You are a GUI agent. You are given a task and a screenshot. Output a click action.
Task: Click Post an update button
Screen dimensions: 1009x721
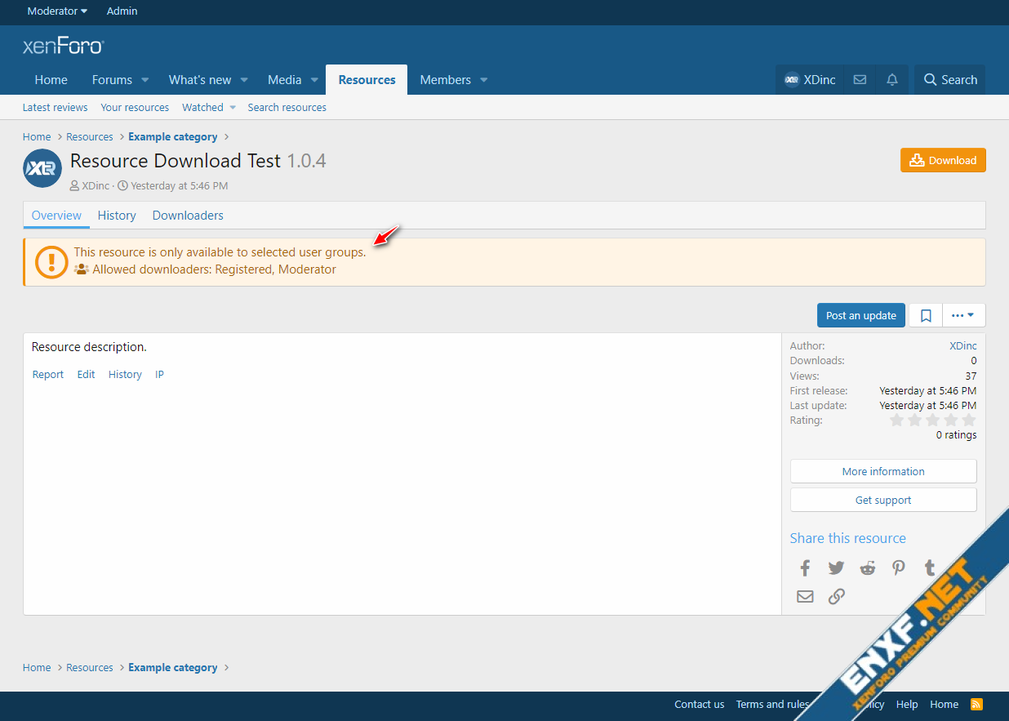point(860,315)
